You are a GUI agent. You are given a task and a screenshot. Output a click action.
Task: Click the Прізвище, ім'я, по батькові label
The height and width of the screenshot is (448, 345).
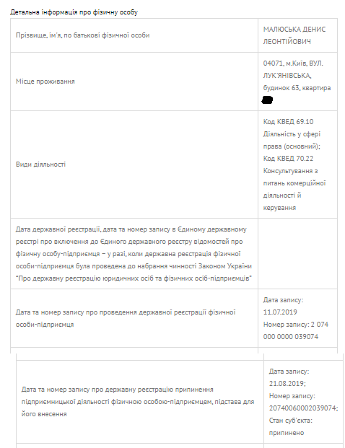coord(82,35)
